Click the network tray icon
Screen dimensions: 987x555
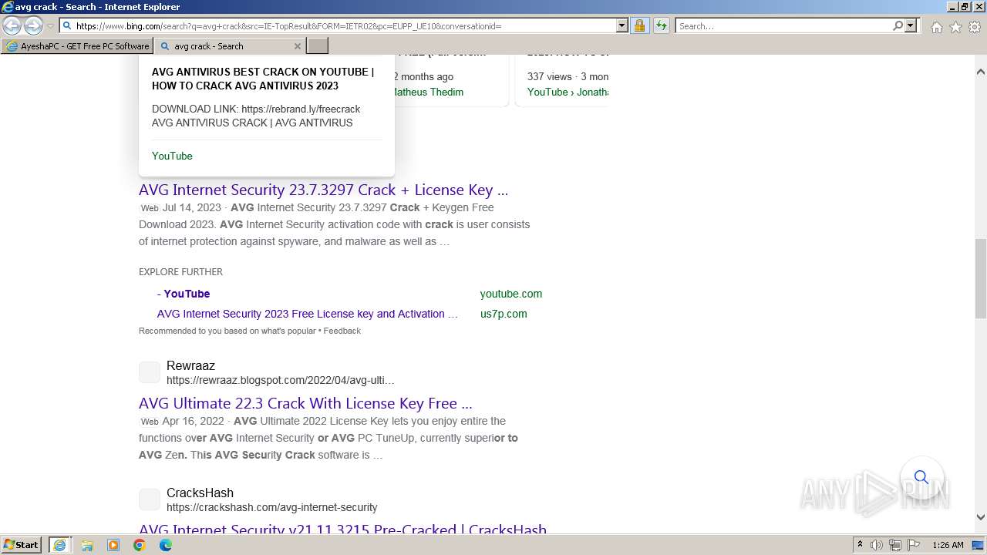pos(894,545)
